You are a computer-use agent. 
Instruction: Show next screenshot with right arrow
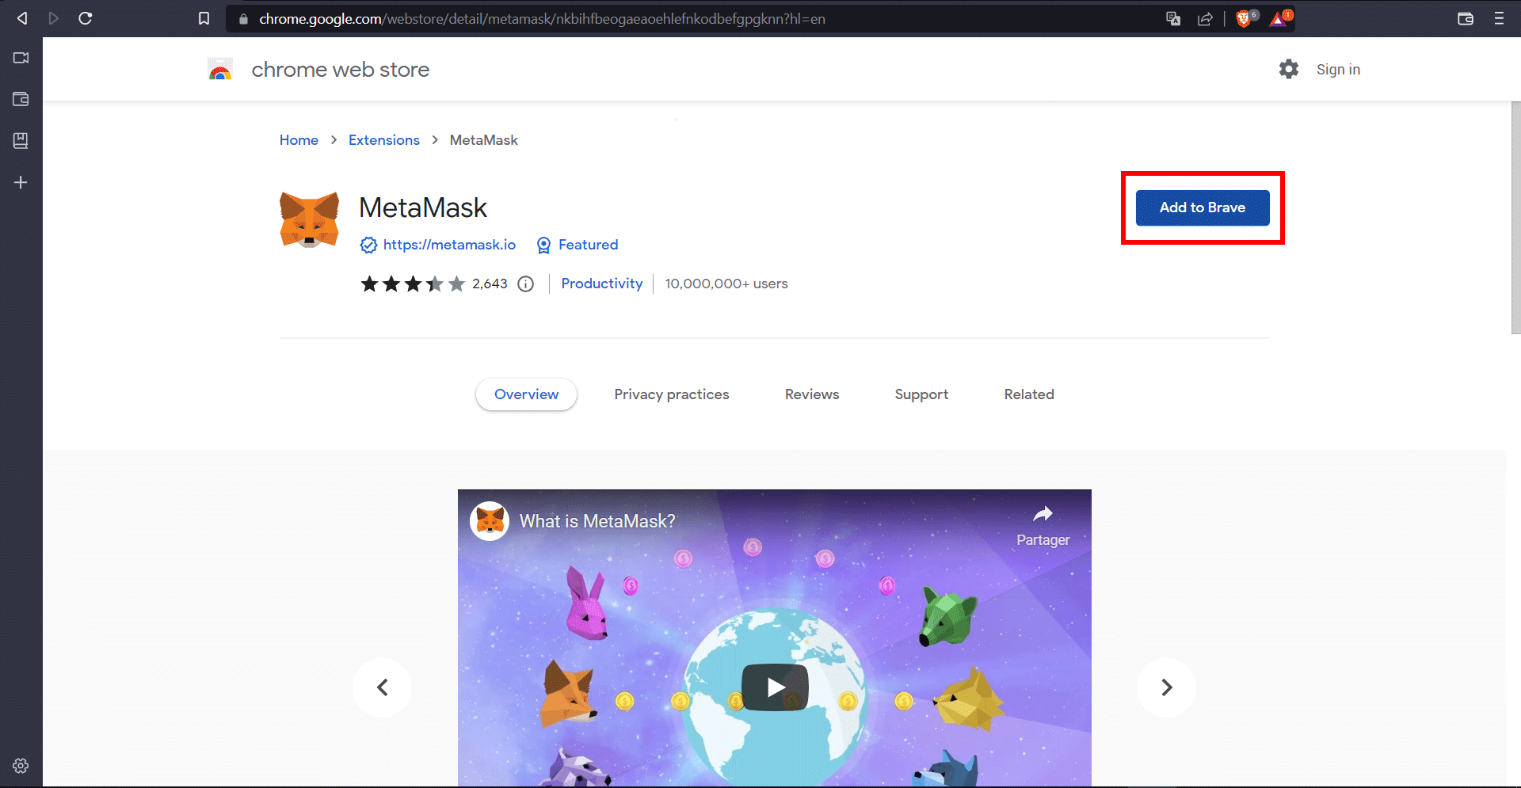pos(1167,687)
